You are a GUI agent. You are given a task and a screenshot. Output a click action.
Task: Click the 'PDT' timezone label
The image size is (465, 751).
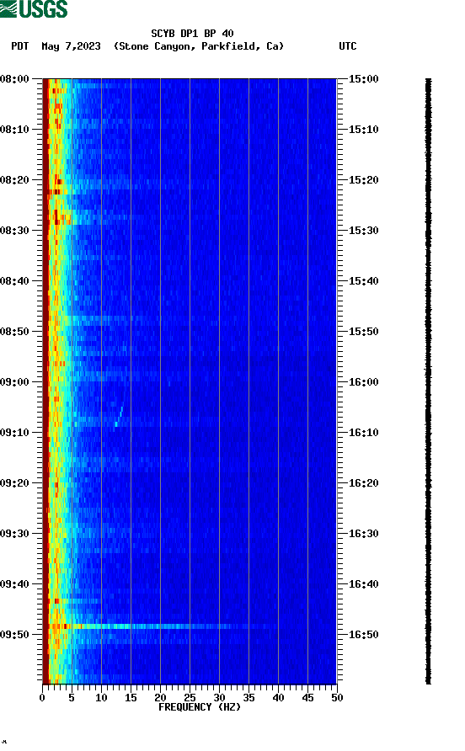click(x=19, y=46)
